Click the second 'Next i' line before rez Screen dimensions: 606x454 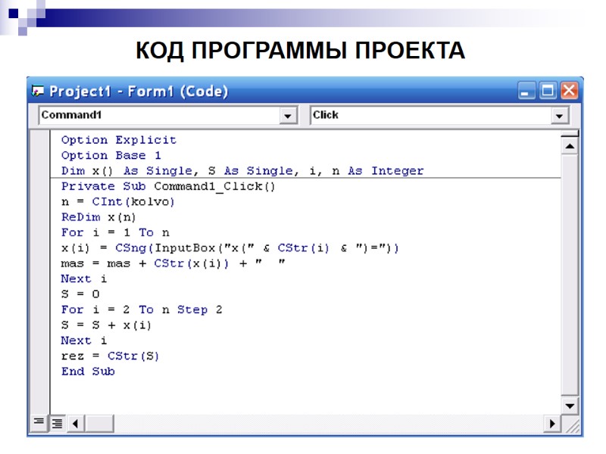(84, 340)
